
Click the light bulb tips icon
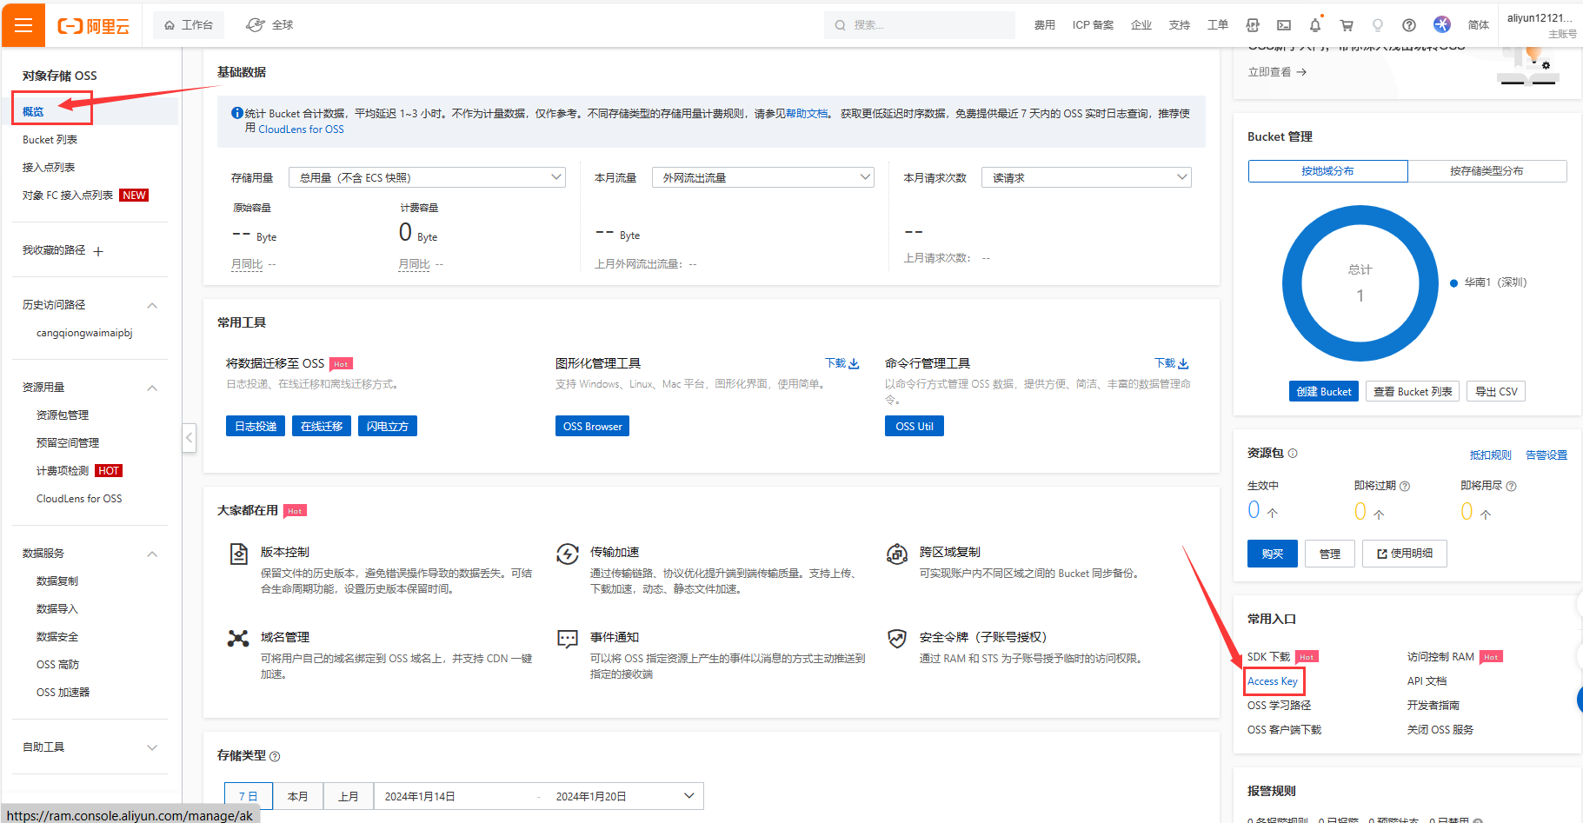(x=1377, y=25)
